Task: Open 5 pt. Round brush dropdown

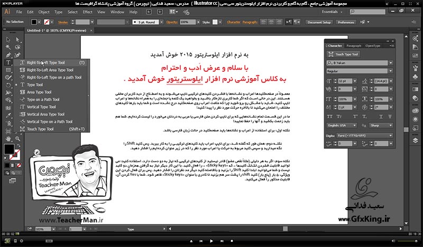Action: 161,22
